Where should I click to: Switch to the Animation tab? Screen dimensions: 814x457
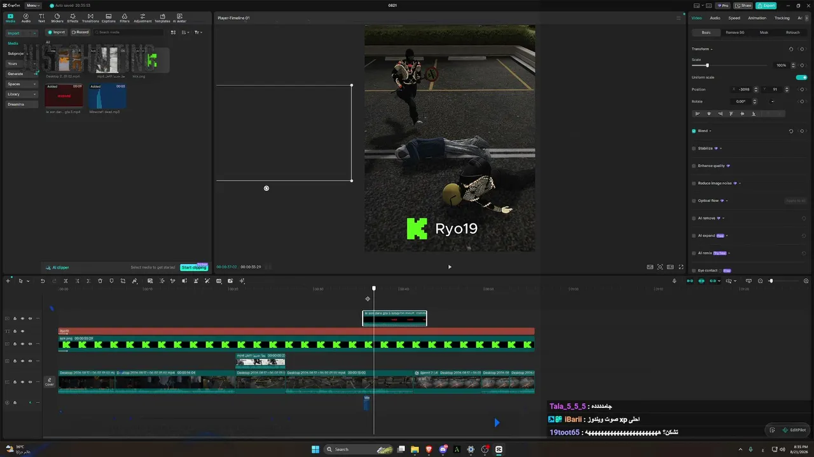click(757, 18)
